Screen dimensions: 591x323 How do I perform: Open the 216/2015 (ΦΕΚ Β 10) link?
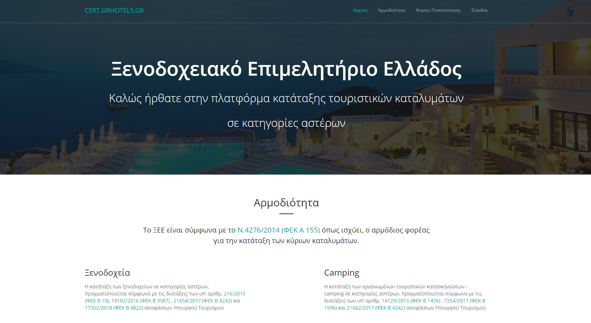point(235,293)
